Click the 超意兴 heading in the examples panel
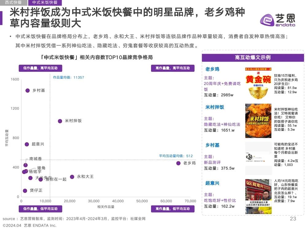 212,183
